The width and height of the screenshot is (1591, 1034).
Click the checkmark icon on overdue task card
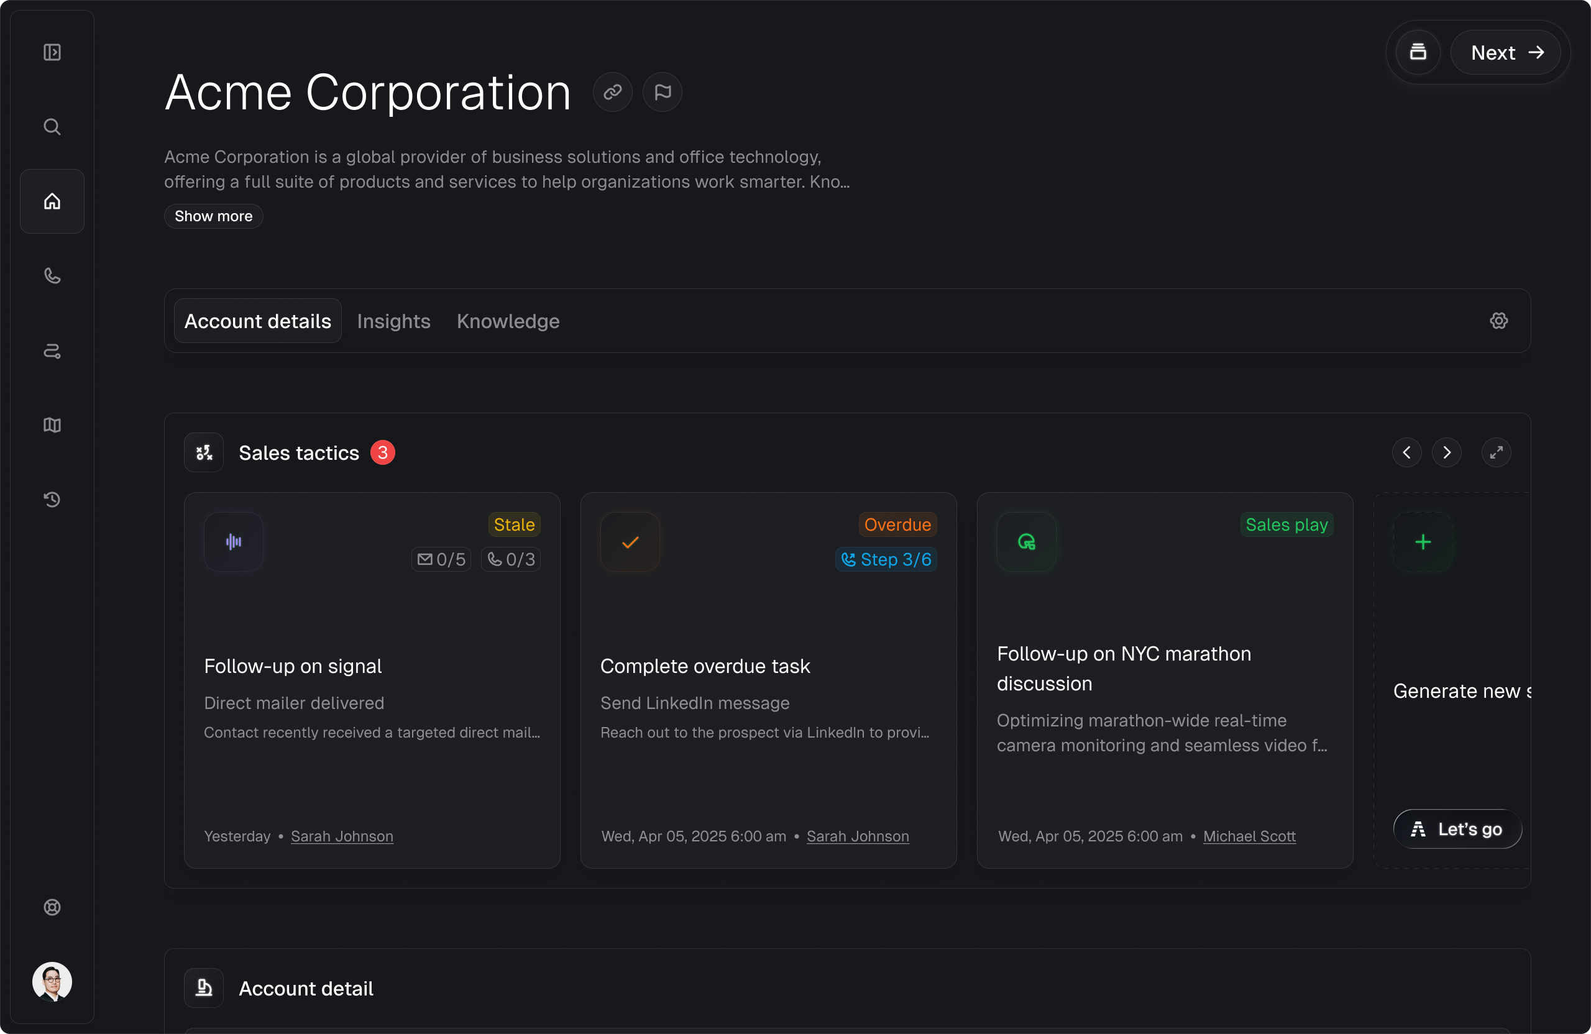(630, 541)
